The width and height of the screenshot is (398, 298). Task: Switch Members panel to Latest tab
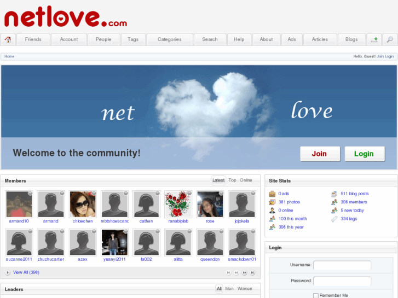[218, 180]
